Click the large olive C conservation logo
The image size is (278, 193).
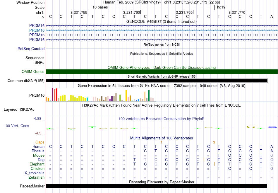click(251, 127)
